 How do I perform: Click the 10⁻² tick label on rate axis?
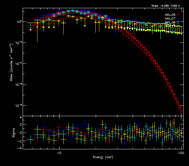coord(19,43)
